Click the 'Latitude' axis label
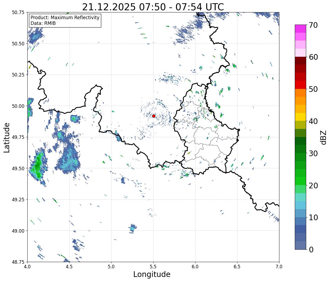Image resolution: width=330 pixels, height=281 pixels. [7, 137]
